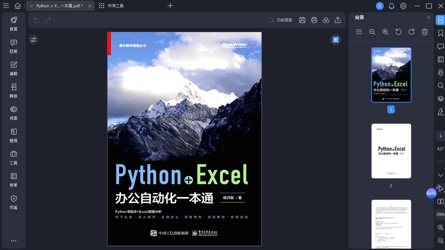
Task: Zoom out thumbnails in 縮圖 panel
Action: (x=372, y=32)
